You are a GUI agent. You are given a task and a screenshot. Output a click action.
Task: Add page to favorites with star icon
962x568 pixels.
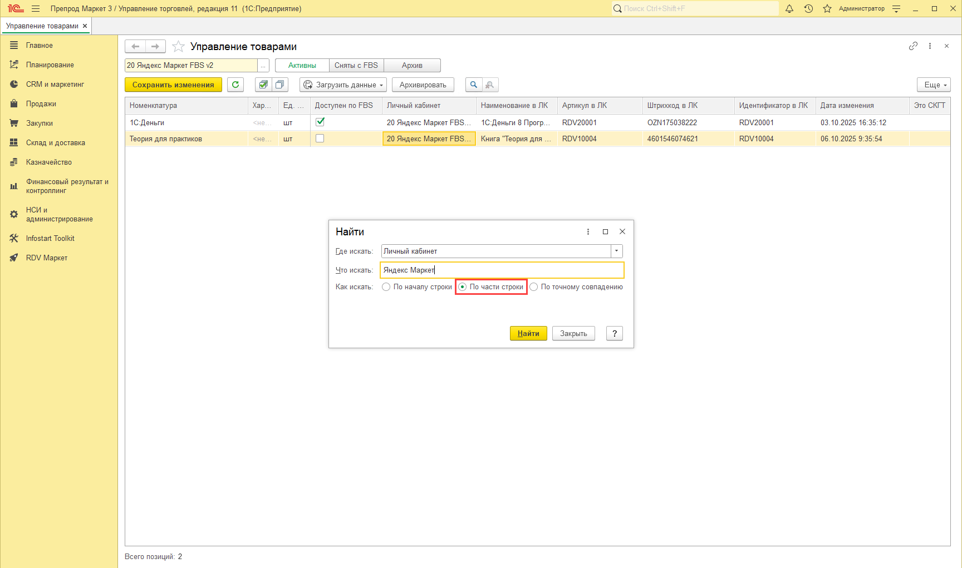[178, 47]
